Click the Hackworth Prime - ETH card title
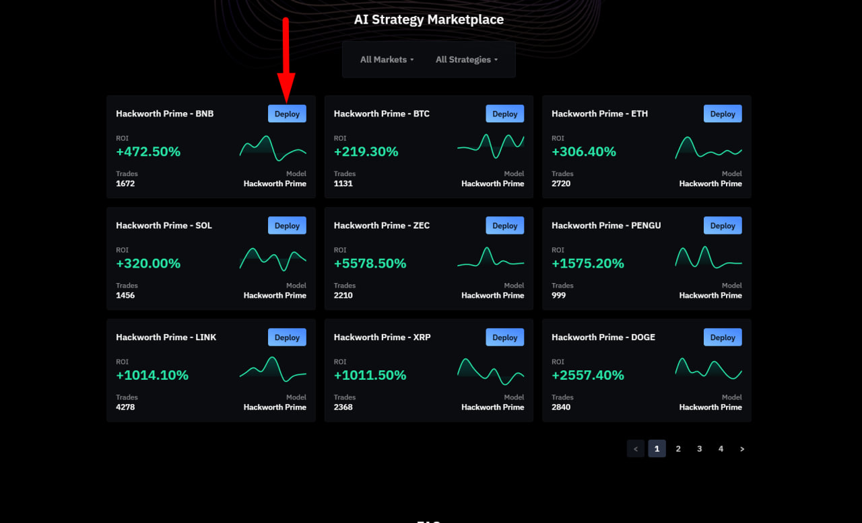862x523 pixels. pos(599,114)
